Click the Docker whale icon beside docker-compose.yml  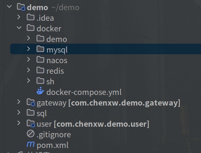pyautogui.click(x=40, y=91)
